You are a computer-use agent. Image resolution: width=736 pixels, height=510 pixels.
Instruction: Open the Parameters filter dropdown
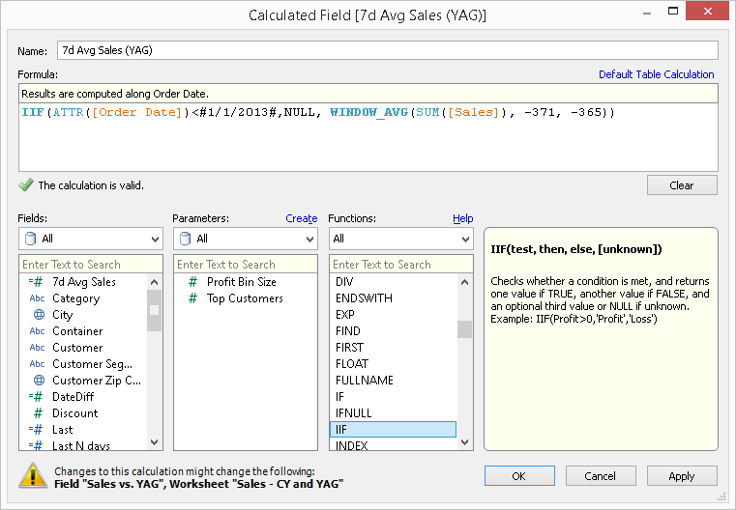[246, 239]
